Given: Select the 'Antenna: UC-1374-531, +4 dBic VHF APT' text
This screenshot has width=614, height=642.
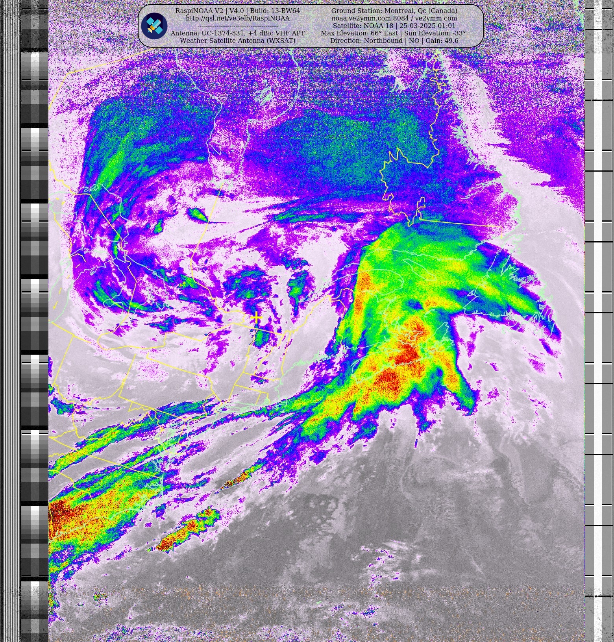Looking at the screenshot, I should pos(238,33).
